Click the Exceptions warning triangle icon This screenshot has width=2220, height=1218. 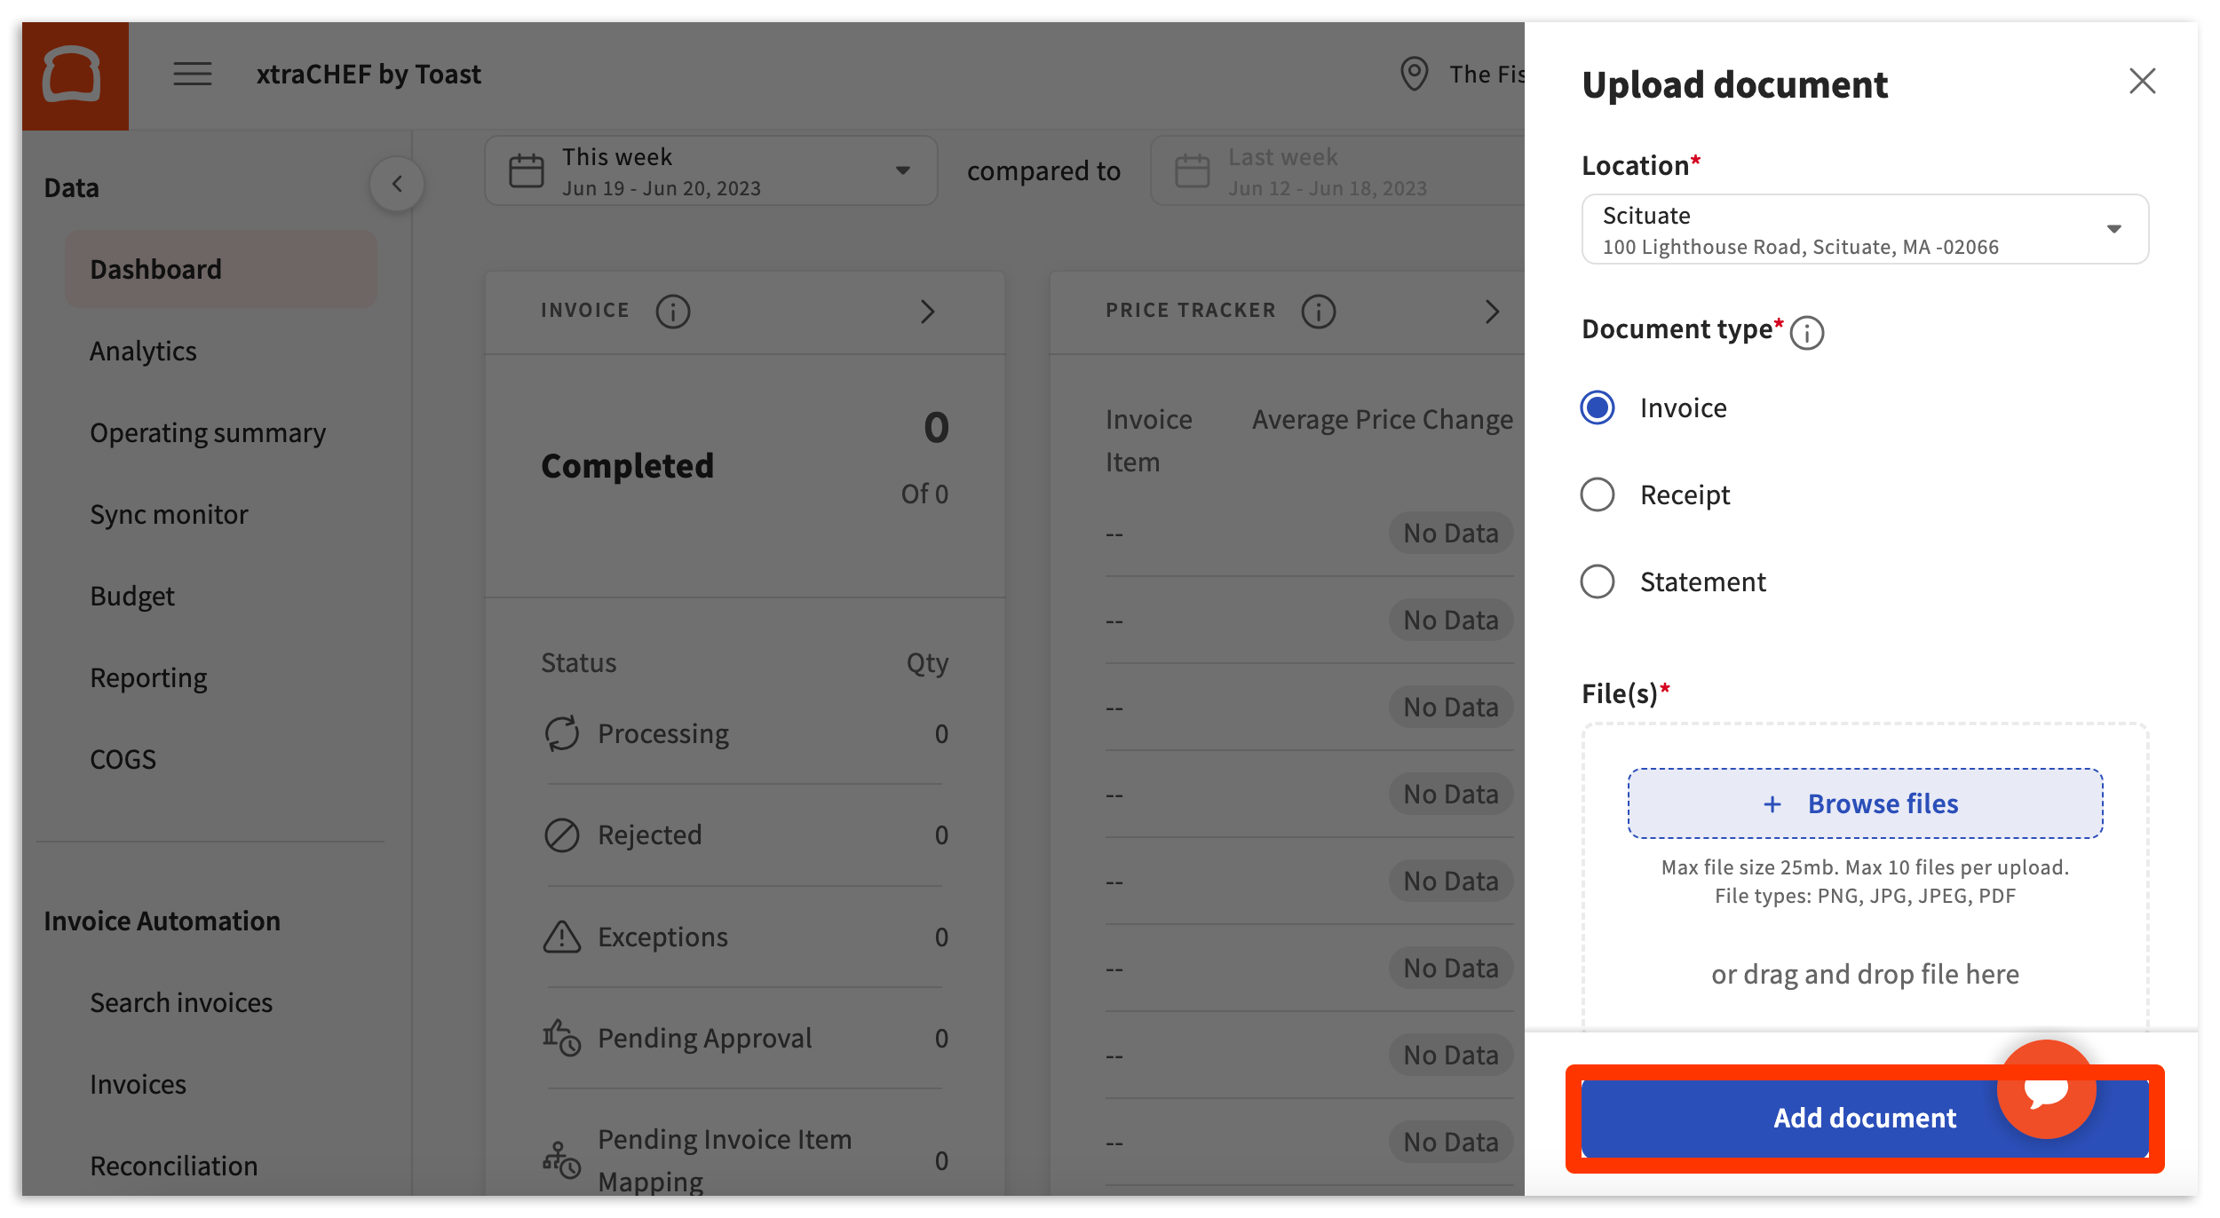click(561, 937)
